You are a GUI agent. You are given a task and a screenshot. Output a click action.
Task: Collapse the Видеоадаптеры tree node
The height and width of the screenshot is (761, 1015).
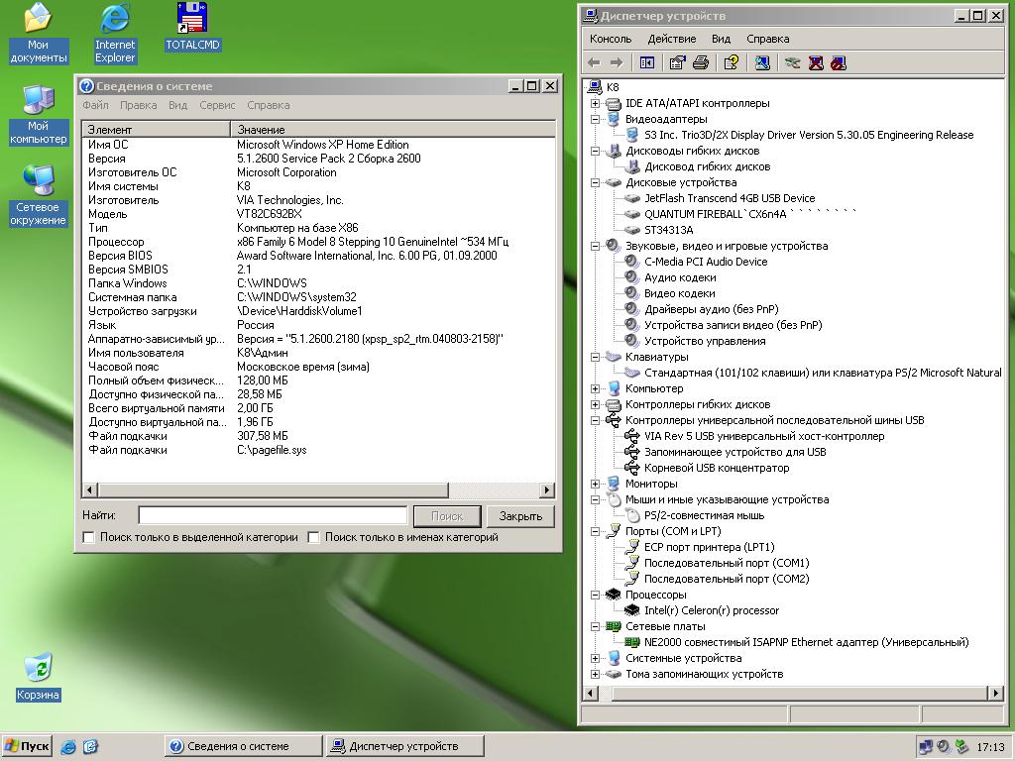click(x=595, y=119)
